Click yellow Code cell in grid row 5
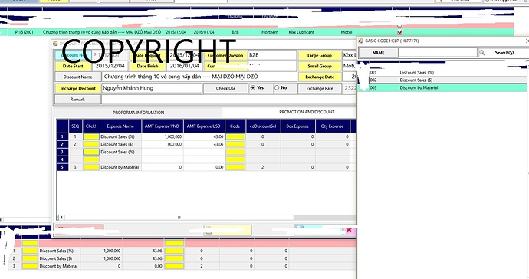This screenshot has width=529, height=279. (x=235, y=167)
